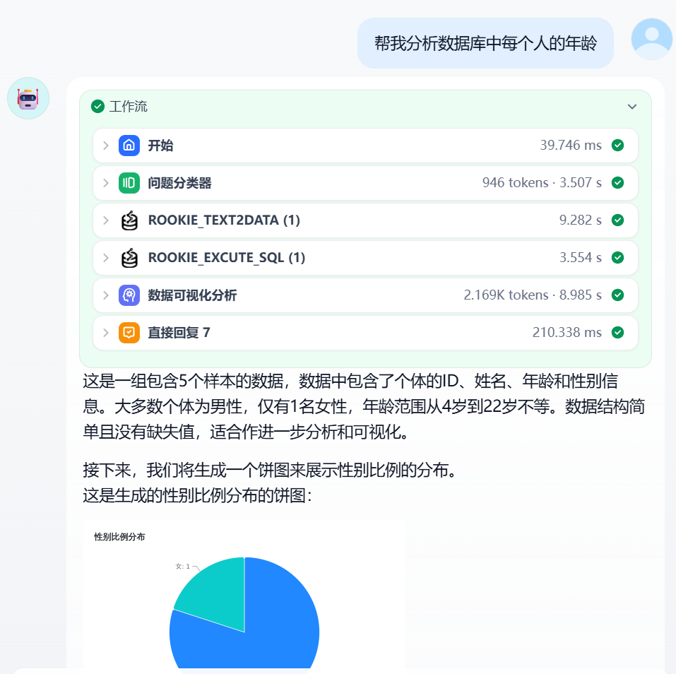
Task: Click the robot assistant avatar
Action: (28, 98)
